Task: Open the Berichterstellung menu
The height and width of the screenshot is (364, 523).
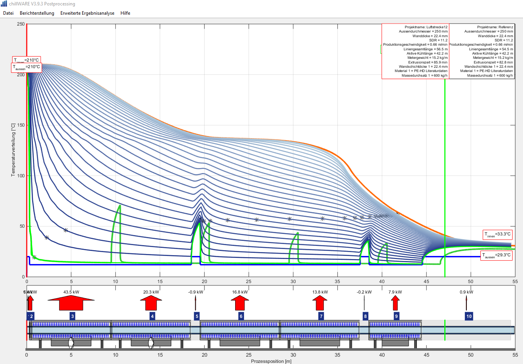Action: tap(37, 13)
